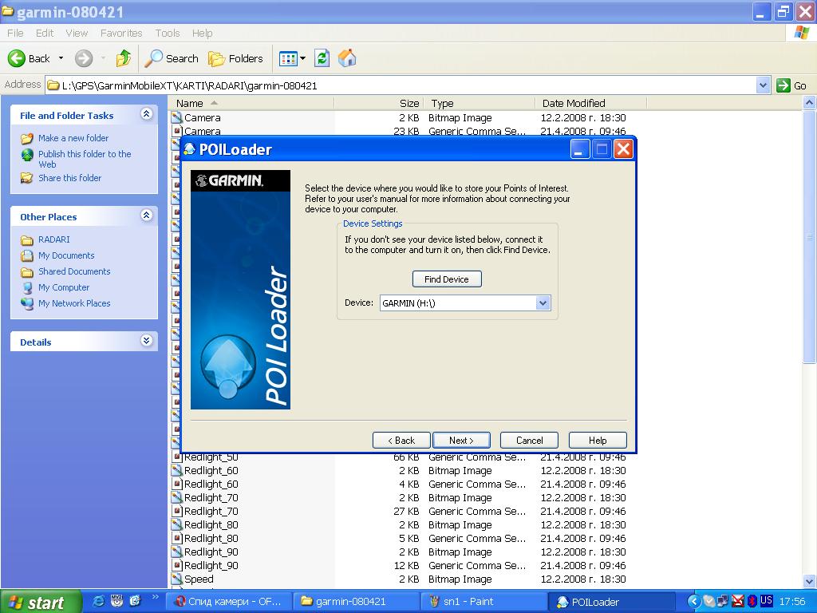Image resolution: width=817 pixels, height=613 pixels.
Task: Click the green Back arrow
Action: (x=18, y=58)
